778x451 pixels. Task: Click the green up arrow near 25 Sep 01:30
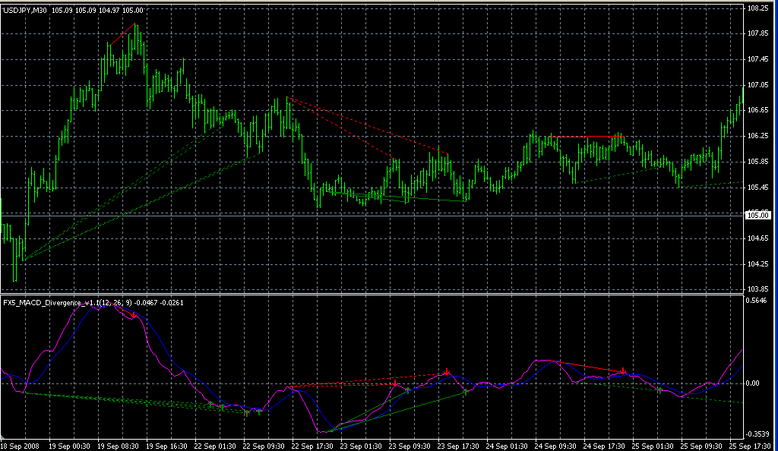(659, 390)
